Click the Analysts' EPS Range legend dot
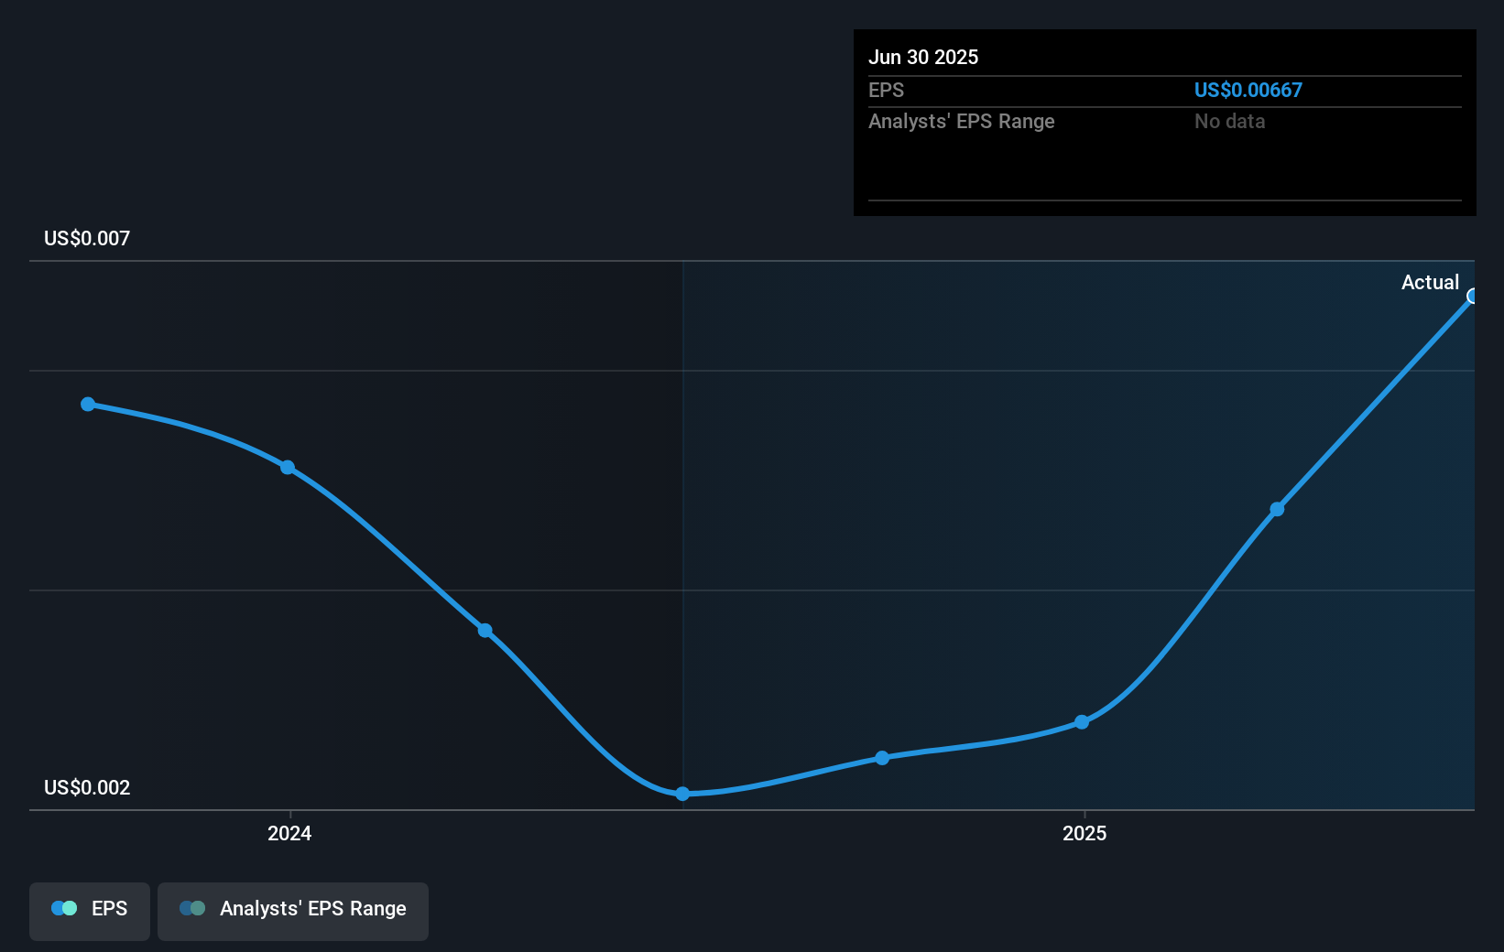This screenshot has height=952, width=1504. pyautogui.click(x=191, y=908)
